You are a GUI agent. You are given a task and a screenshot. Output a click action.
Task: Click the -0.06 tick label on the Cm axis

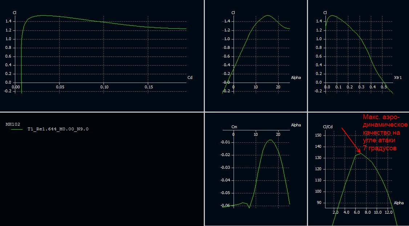pos(225,205)
